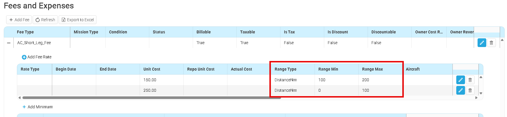This screenshot has height=117, width=507.
Task: Click the Add Minimum plus icon
Action: (x=24, y=107)
